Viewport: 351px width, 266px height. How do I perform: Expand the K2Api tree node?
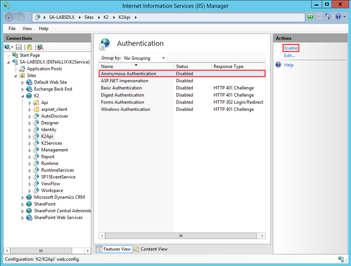(x=30, y=136)
